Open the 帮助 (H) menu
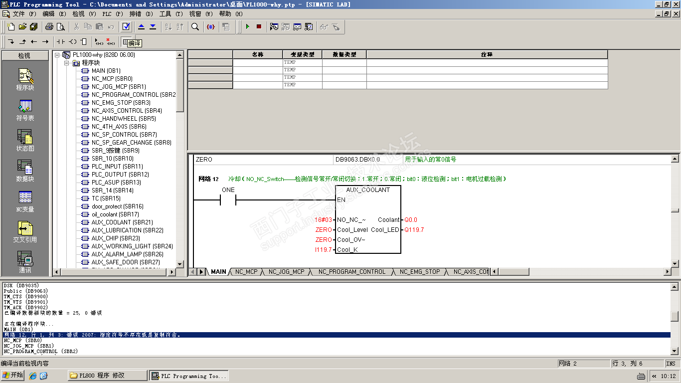The width and height of the screenshot is (681, 383). pos(231,14)
